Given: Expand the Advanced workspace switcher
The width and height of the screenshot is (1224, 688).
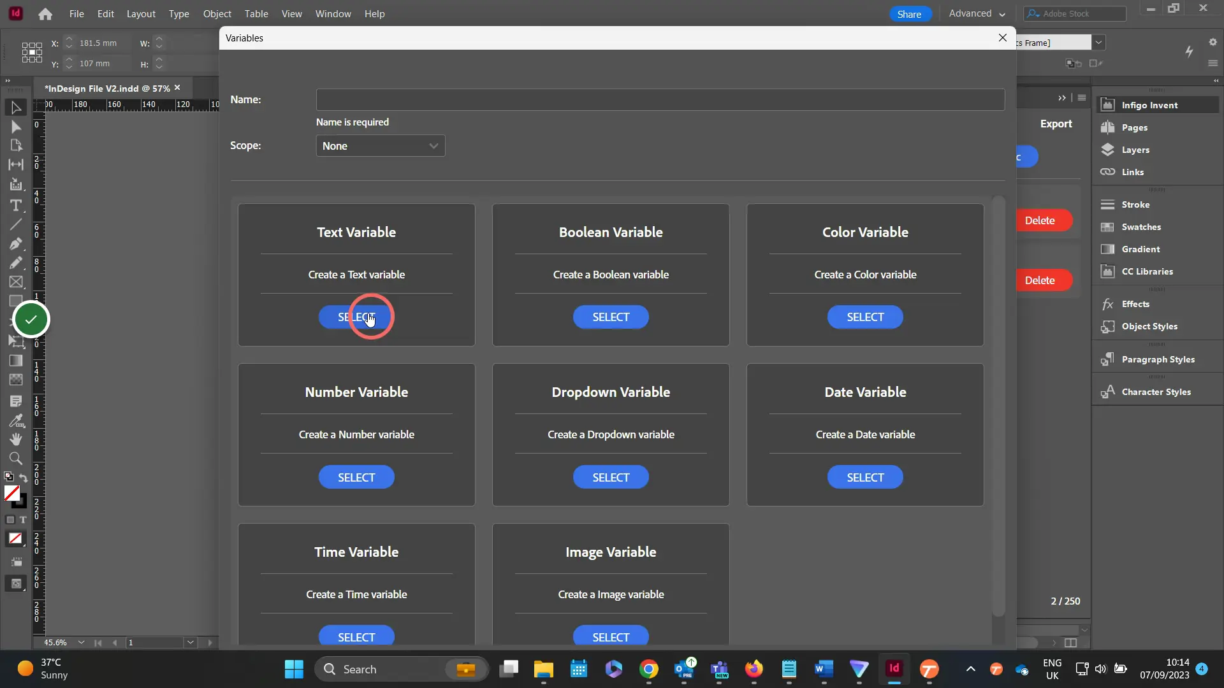Looking at the screenshot, I should (977, 13).
